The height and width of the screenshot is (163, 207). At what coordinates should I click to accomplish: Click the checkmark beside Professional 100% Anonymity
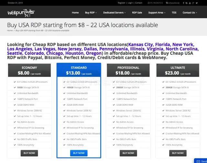[114, 145]
